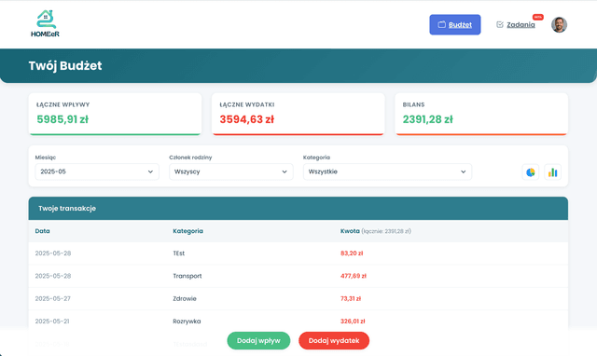Sort by the Data column header

point(42,231)
